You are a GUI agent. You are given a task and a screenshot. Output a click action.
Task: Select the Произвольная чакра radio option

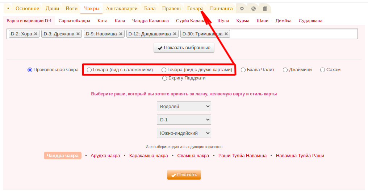click(30, 70)
